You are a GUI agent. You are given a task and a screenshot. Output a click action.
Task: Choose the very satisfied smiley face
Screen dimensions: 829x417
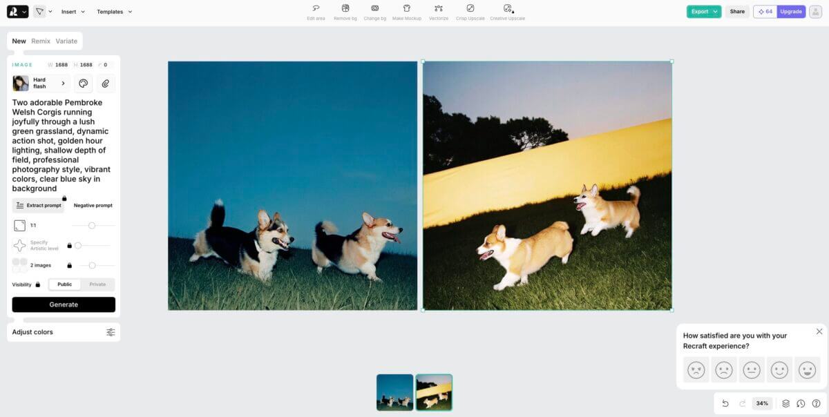point(807,370)
